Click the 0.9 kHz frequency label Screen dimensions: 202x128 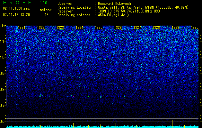(3, 74)
